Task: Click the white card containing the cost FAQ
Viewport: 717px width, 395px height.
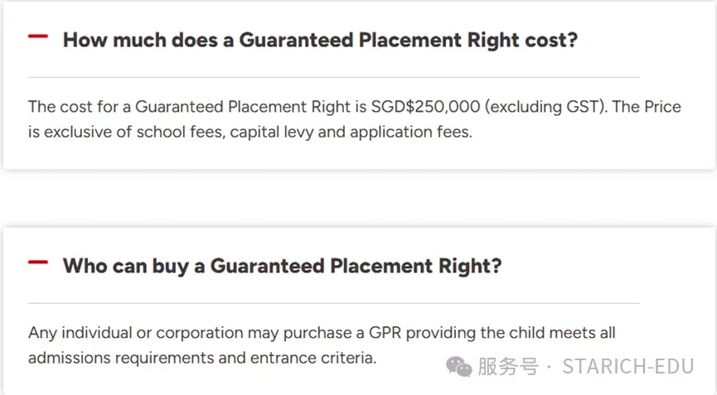Action: pyautogui.click(x=358, y=85)
